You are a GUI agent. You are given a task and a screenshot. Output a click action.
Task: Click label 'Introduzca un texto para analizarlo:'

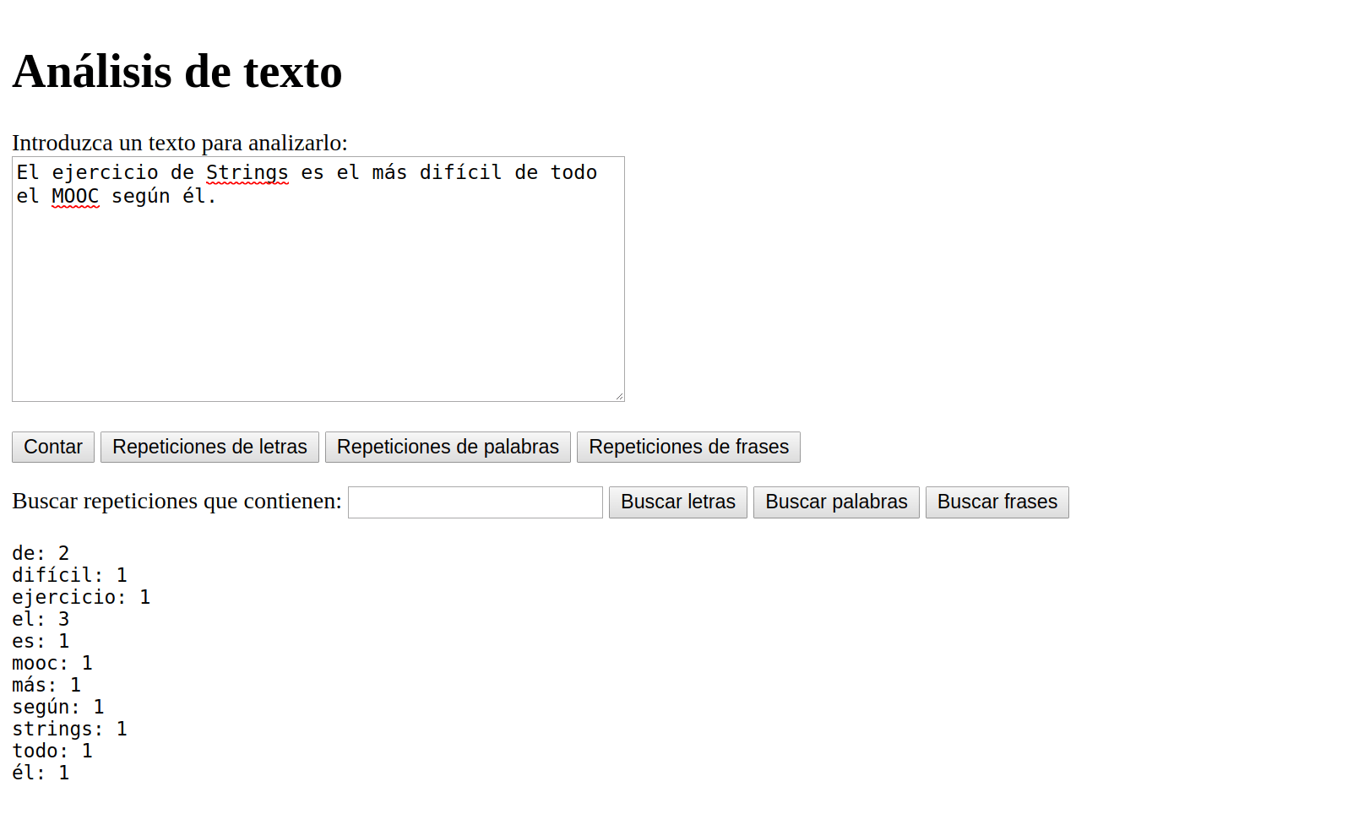pos(180,143)
